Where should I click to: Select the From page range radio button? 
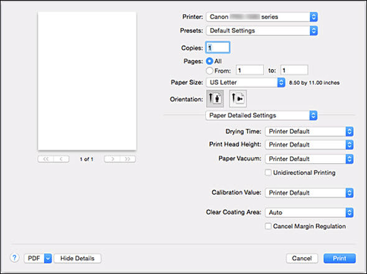tap(210, 70)
